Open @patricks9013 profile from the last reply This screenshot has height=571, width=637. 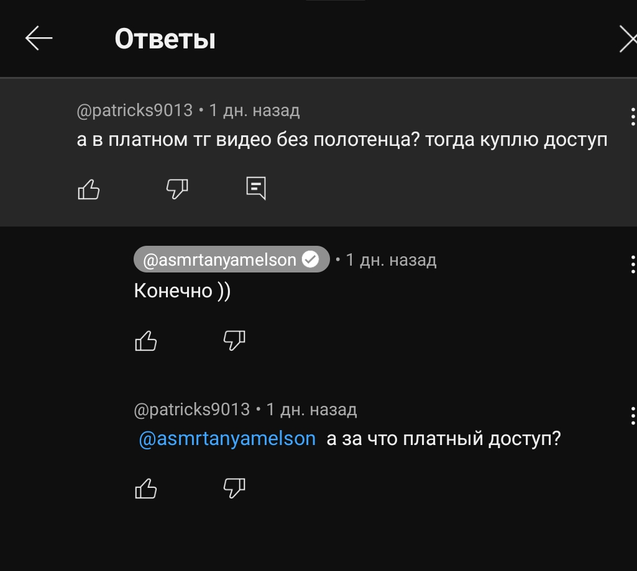(192, 410)
